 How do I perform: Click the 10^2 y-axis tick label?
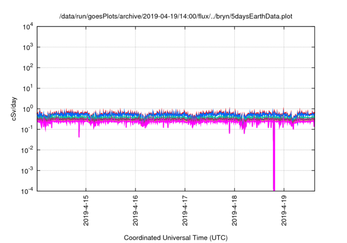point(28,68)
